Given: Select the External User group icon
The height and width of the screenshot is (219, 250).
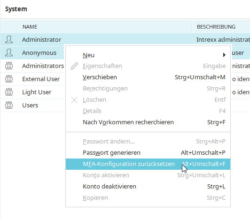Looking at the screenshot, I should (9, 79).
